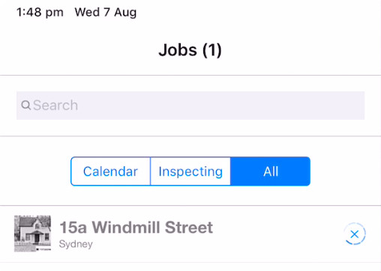Switch to the Calendar tab
Viewport: 381px width, 271px height.
click(x=110, y=171)
